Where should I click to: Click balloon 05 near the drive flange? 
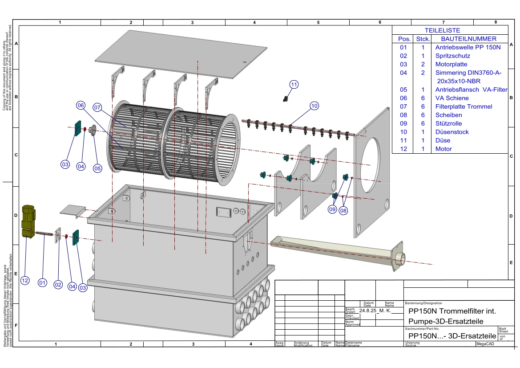tap(97, 168)
